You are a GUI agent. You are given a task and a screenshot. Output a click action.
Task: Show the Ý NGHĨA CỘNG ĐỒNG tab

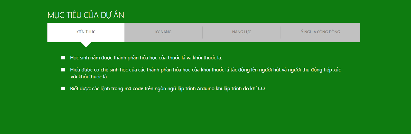[x=320, y=32]
